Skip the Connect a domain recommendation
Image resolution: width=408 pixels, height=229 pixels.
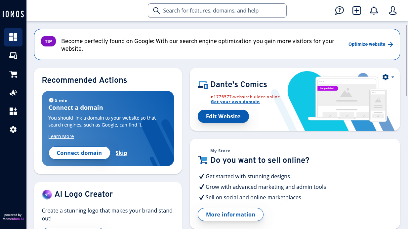click(x=121, y=153)
